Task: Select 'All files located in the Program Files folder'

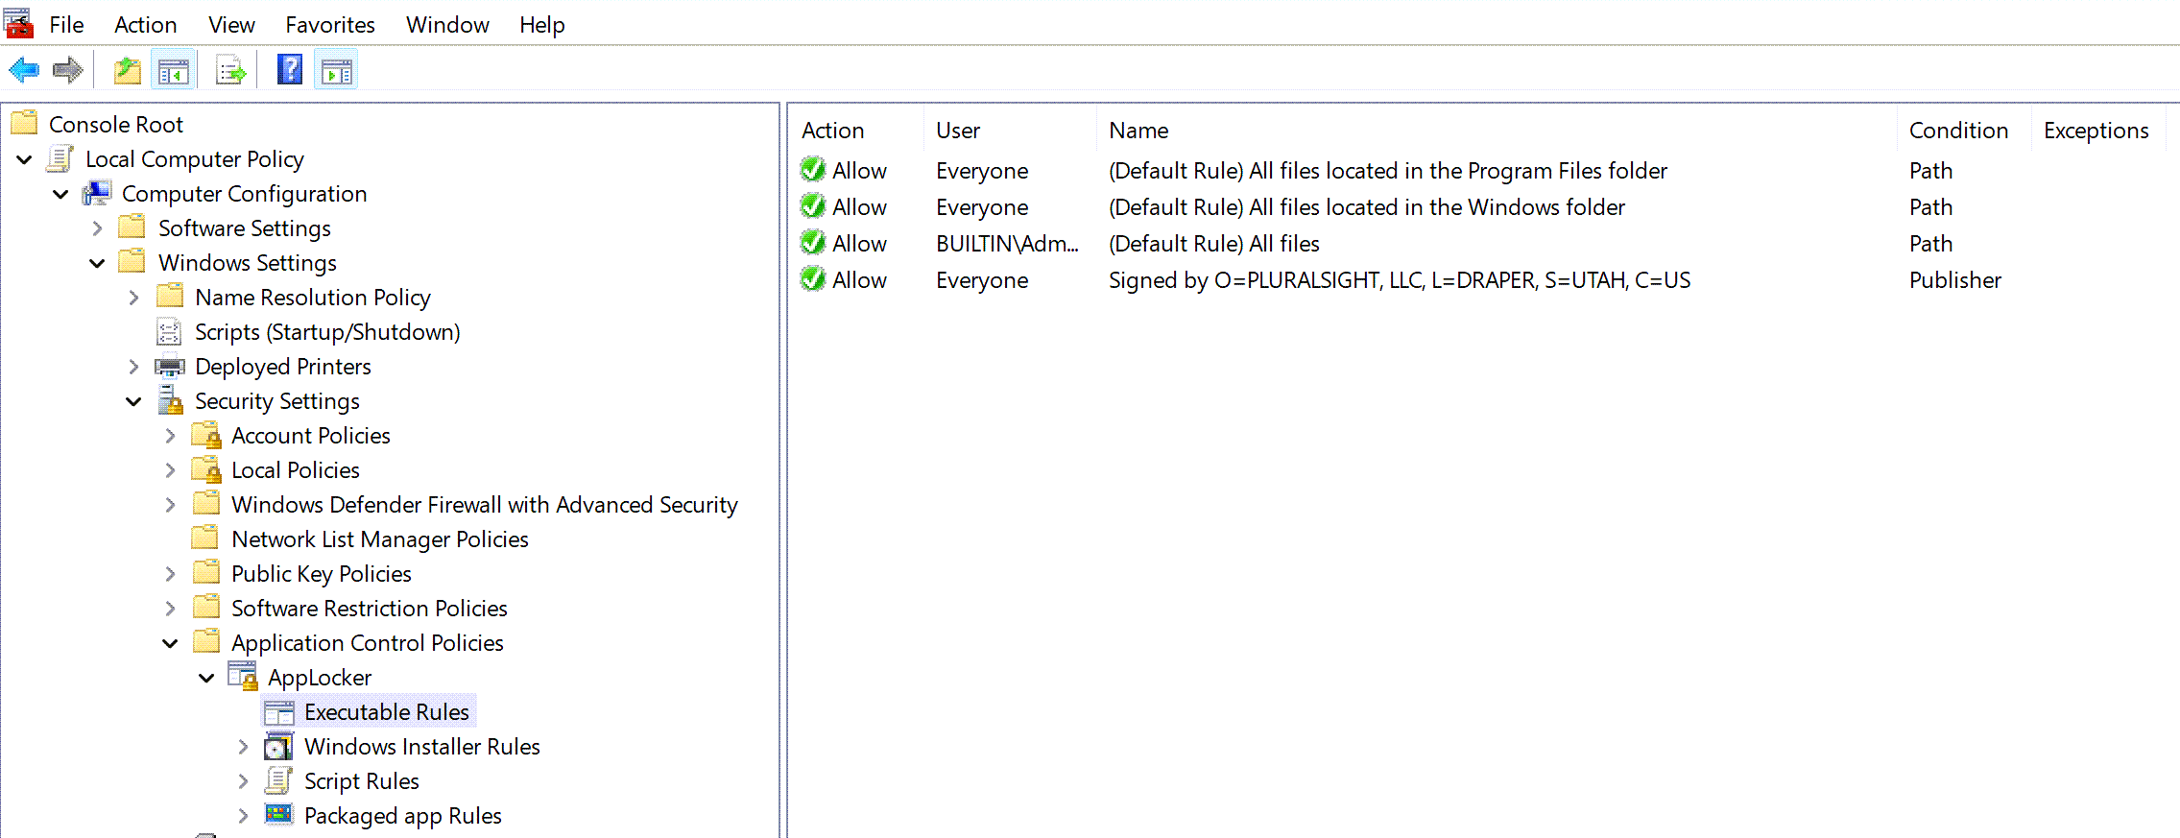Action: [1388, 171]
